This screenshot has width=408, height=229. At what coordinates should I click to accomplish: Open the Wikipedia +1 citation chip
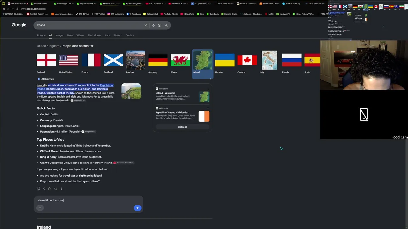(89, 132)
